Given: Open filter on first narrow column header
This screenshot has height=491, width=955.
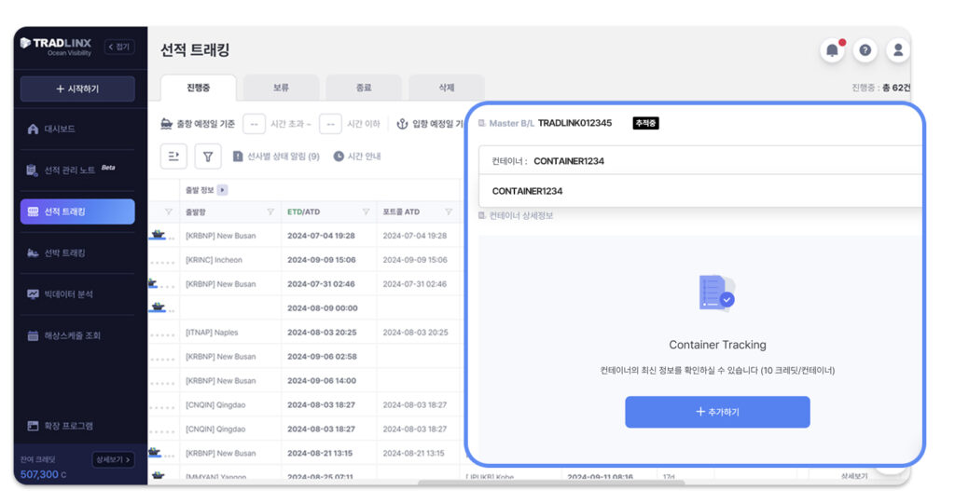Looking at the screenshot, I should point(169,211).
